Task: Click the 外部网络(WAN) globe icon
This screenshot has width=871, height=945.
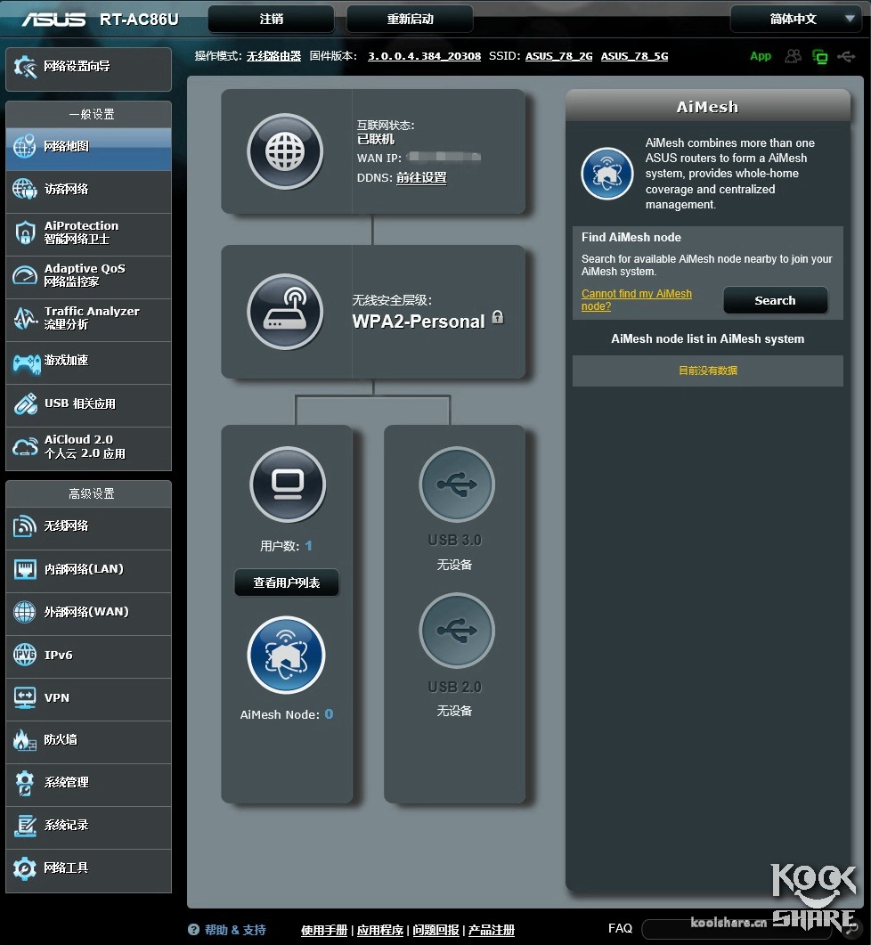Action: click(25, 612)
